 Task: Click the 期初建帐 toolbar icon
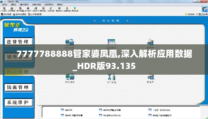tap(59, 10)
